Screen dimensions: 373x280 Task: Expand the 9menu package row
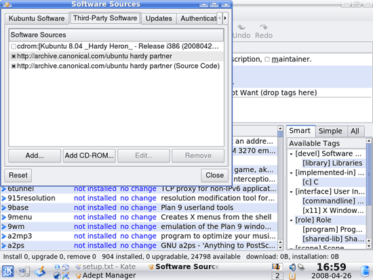tap(4, 217)
